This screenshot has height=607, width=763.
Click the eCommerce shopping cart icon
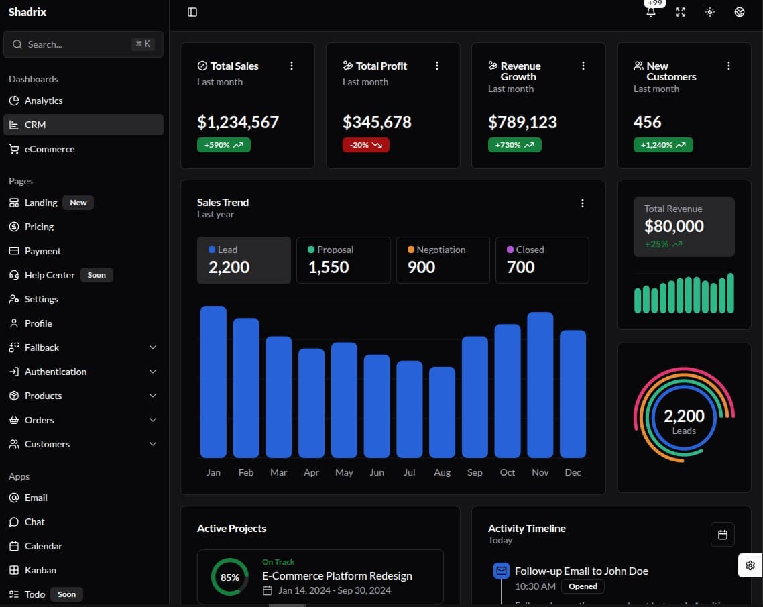click(14, 149)
